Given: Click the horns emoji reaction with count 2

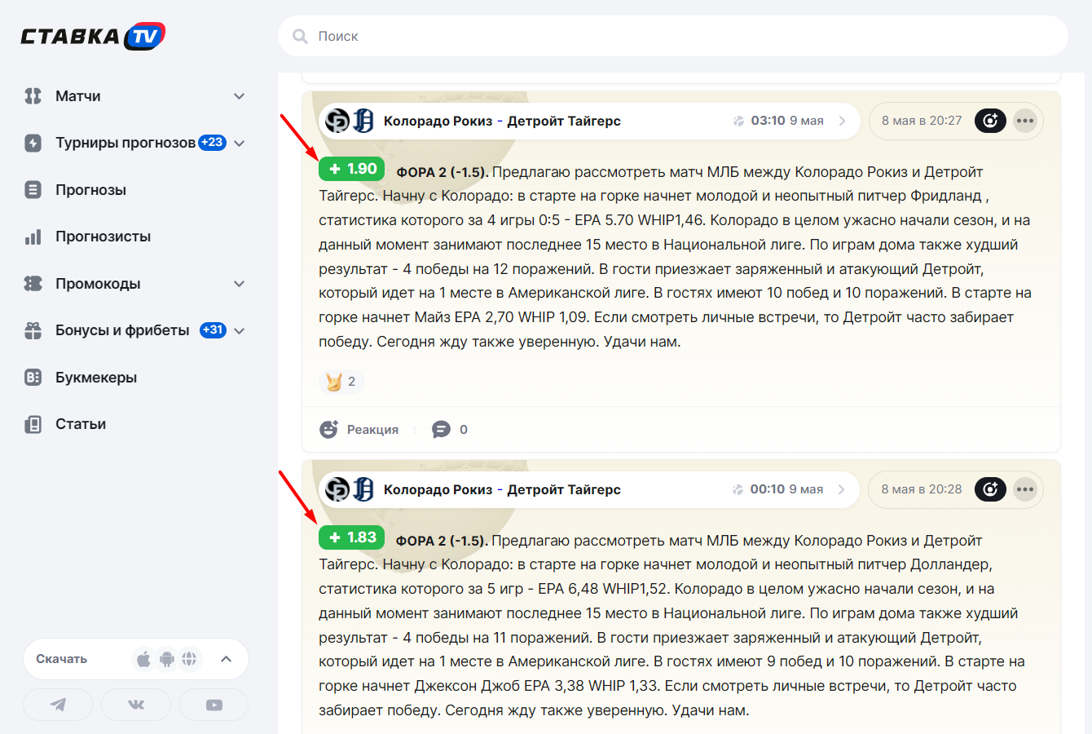Looking at the screenshot, I should pyautogui.click(x=341, y=381).
